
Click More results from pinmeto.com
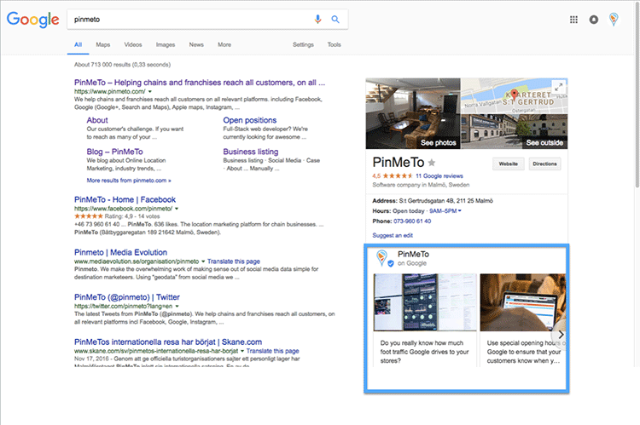[x=129, y=180]
